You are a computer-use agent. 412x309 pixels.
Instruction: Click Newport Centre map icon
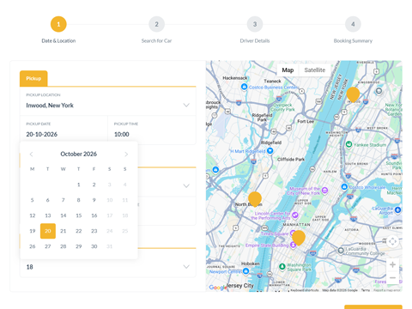coord(245,271)
